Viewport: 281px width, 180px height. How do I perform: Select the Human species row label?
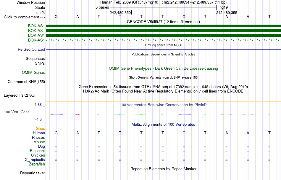point(39,133)
